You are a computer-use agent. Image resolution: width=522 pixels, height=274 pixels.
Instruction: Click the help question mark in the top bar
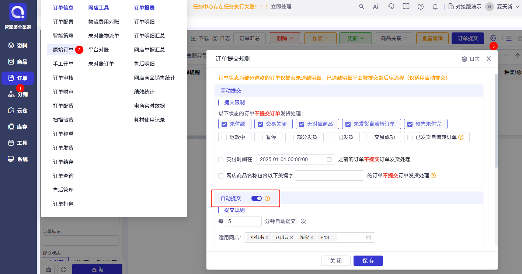point(421,7)
